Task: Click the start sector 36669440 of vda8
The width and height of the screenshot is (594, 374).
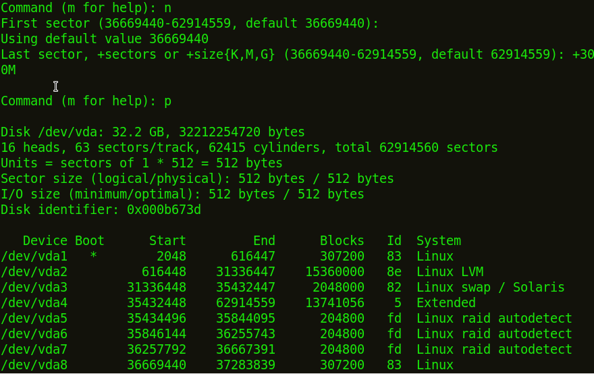Action: [157, 365]
